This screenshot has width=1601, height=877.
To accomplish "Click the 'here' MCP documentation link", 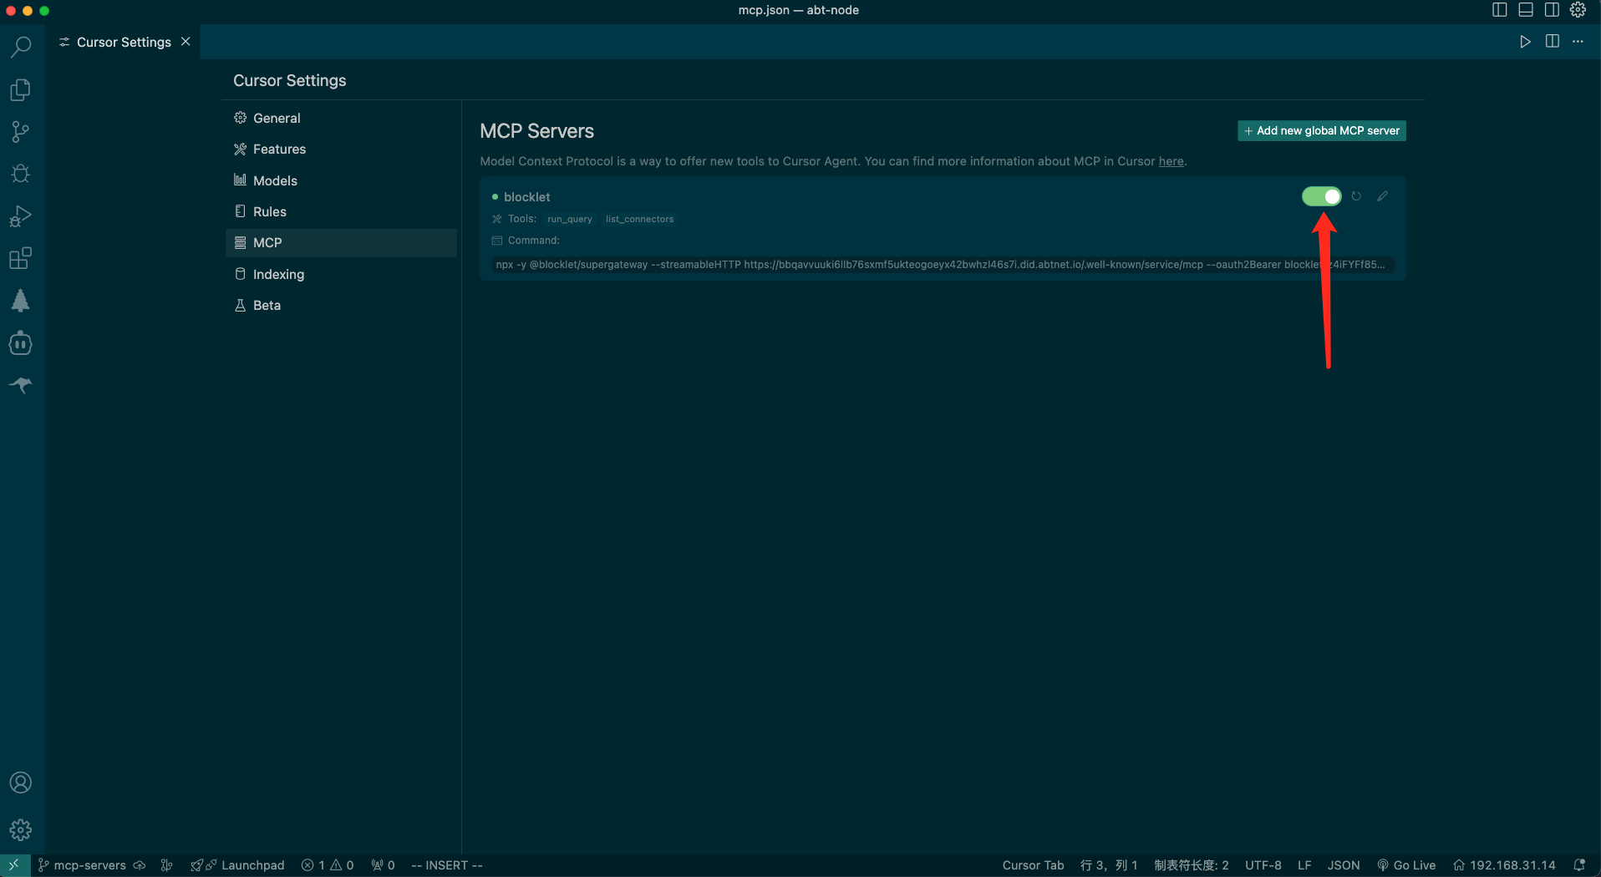I will [1171, 161].
